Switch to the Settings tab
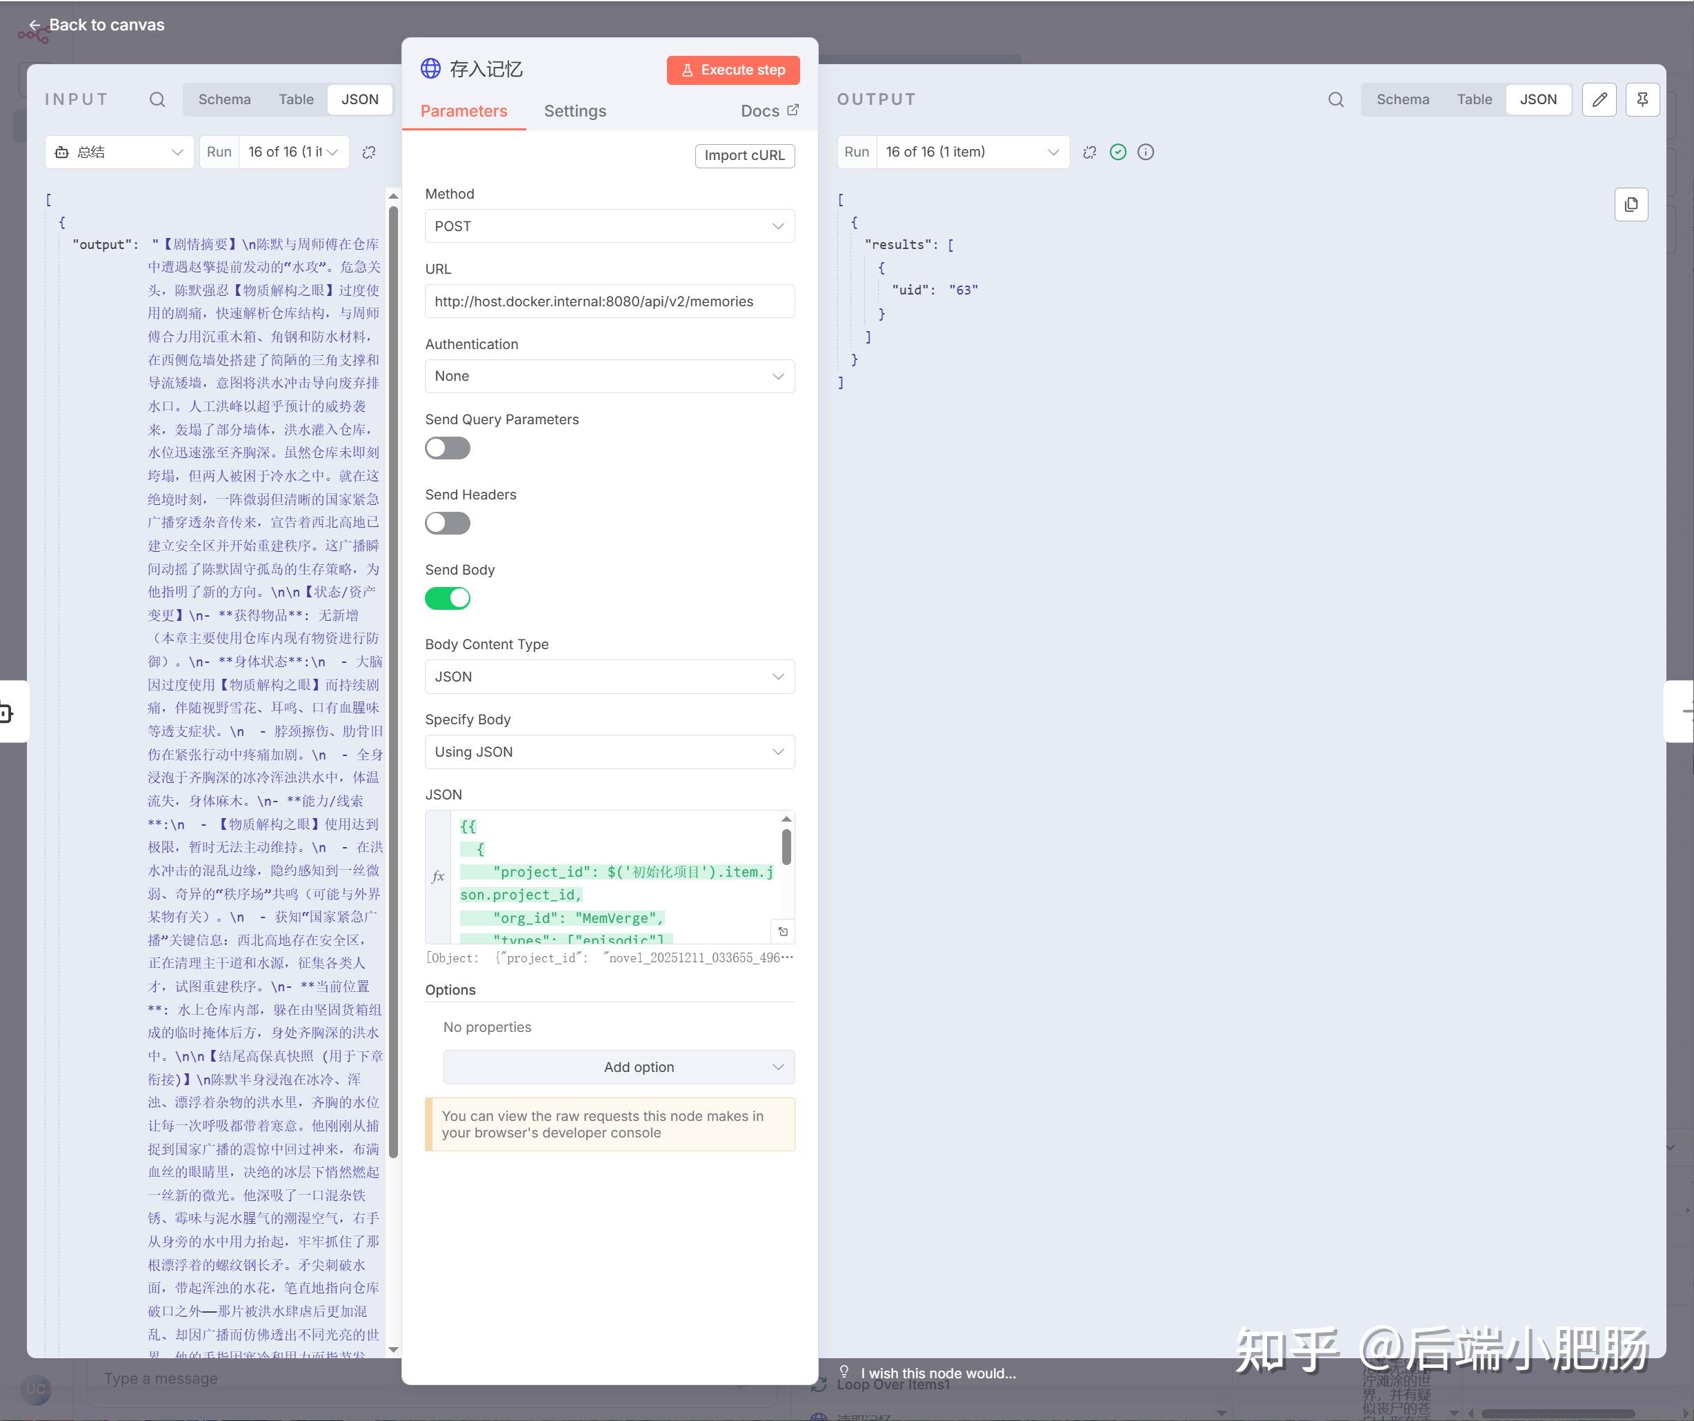 [575, 110]
